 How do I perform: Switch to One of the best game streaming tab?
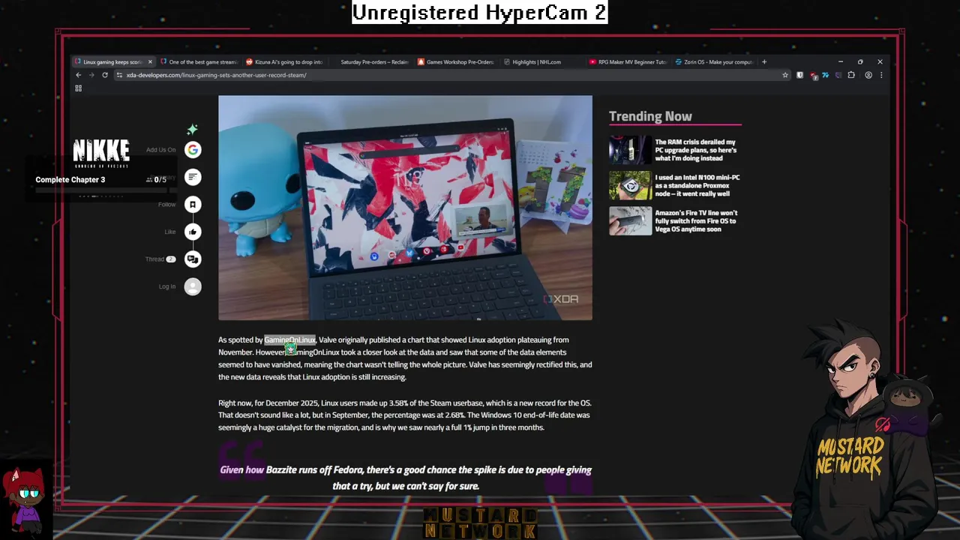pyautogui.click(x=199, y=62)
